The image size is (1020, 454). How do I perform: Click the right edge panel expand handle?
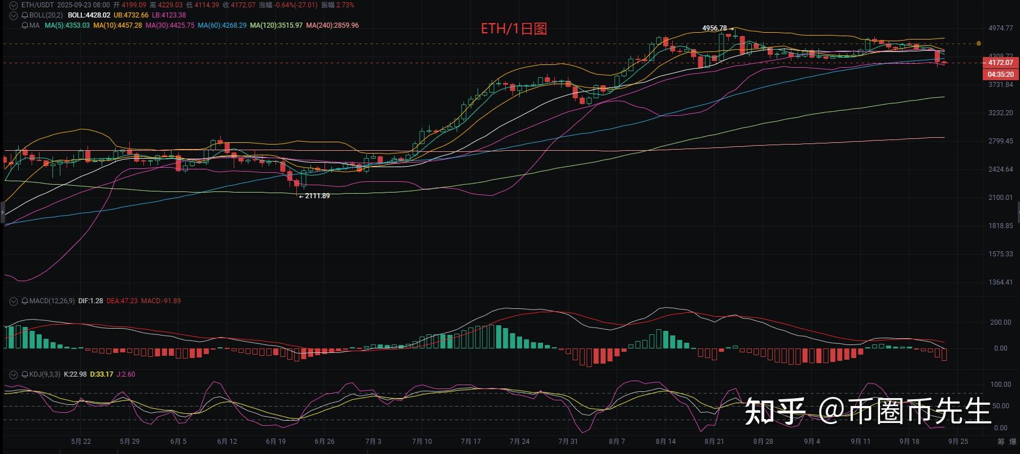(x=1018, y=213)
